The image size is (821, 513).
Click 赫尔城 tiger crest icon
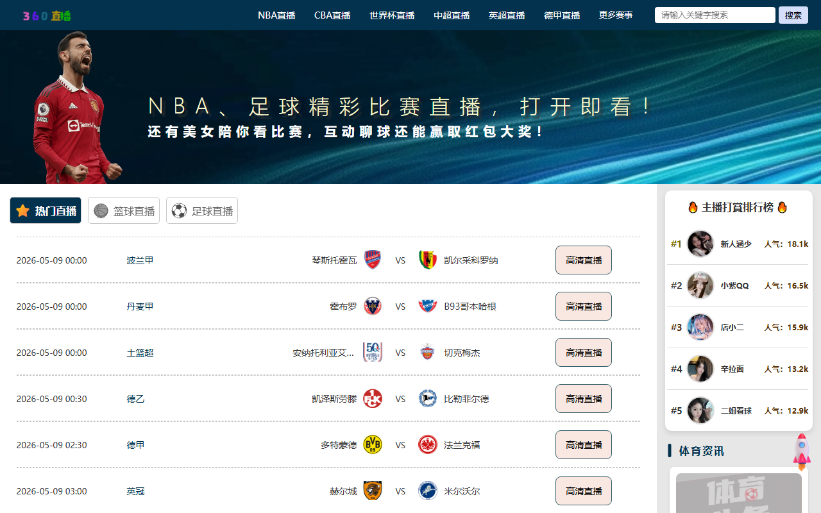pyautogui.click(x=373, y=491)
